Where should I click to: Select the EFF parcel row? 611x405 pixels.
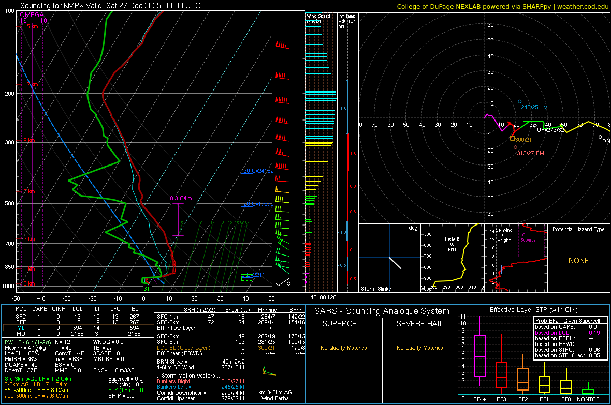[x=77, y=322]
